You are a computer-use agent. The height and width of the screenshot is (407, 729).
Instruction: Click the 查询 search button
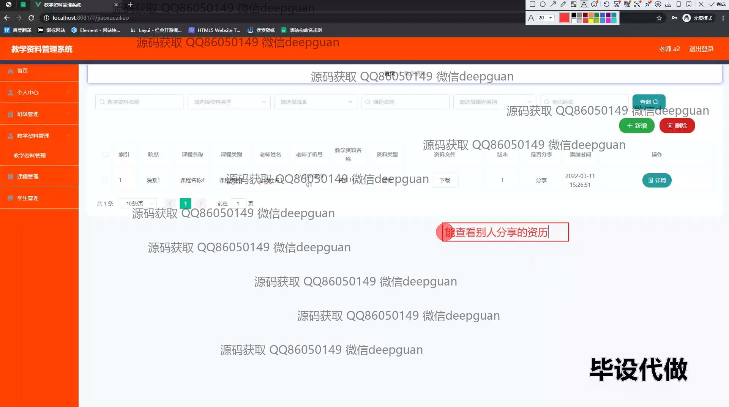point(649,102)
